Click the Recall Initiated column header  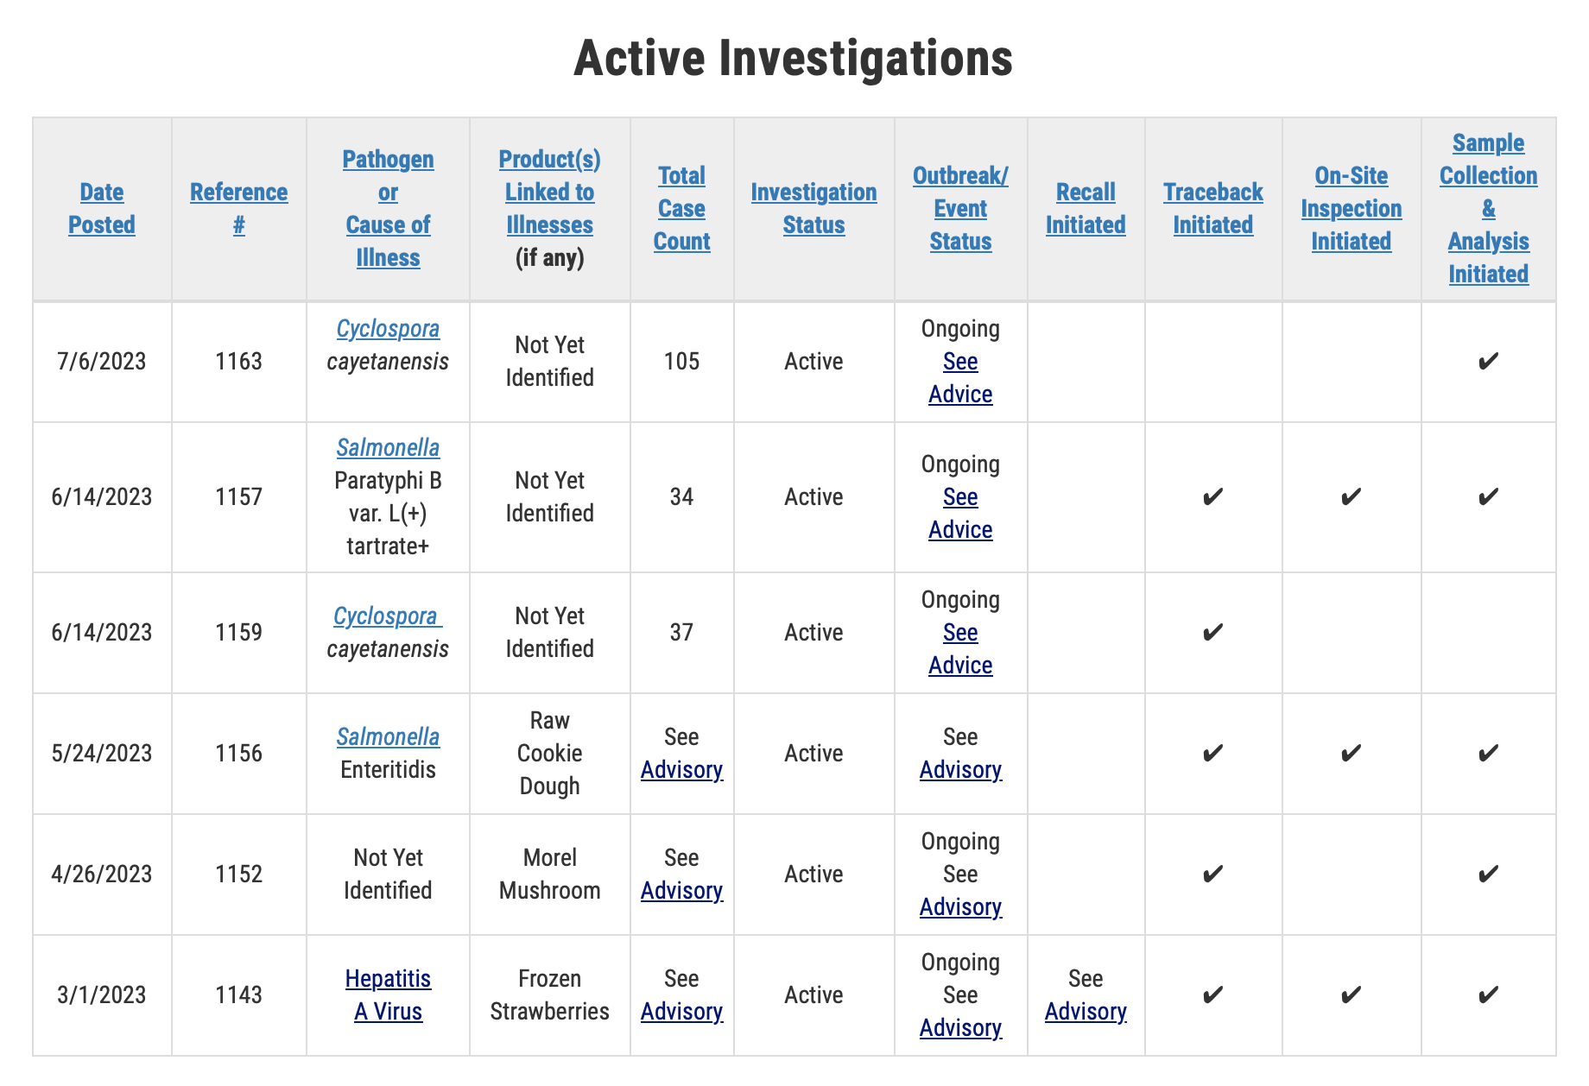(1086, 208)
